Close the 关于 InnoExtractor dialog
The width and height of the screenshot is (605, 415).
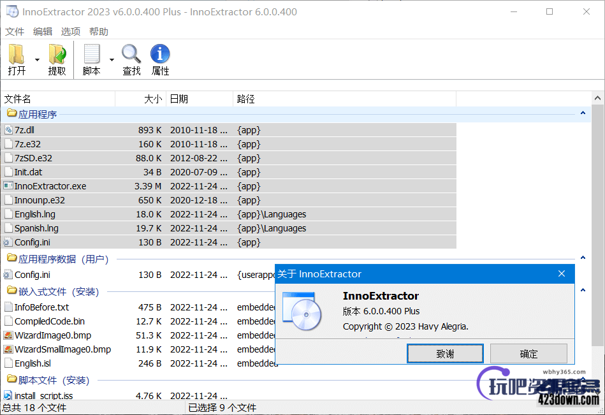click(x=562, y=273)
